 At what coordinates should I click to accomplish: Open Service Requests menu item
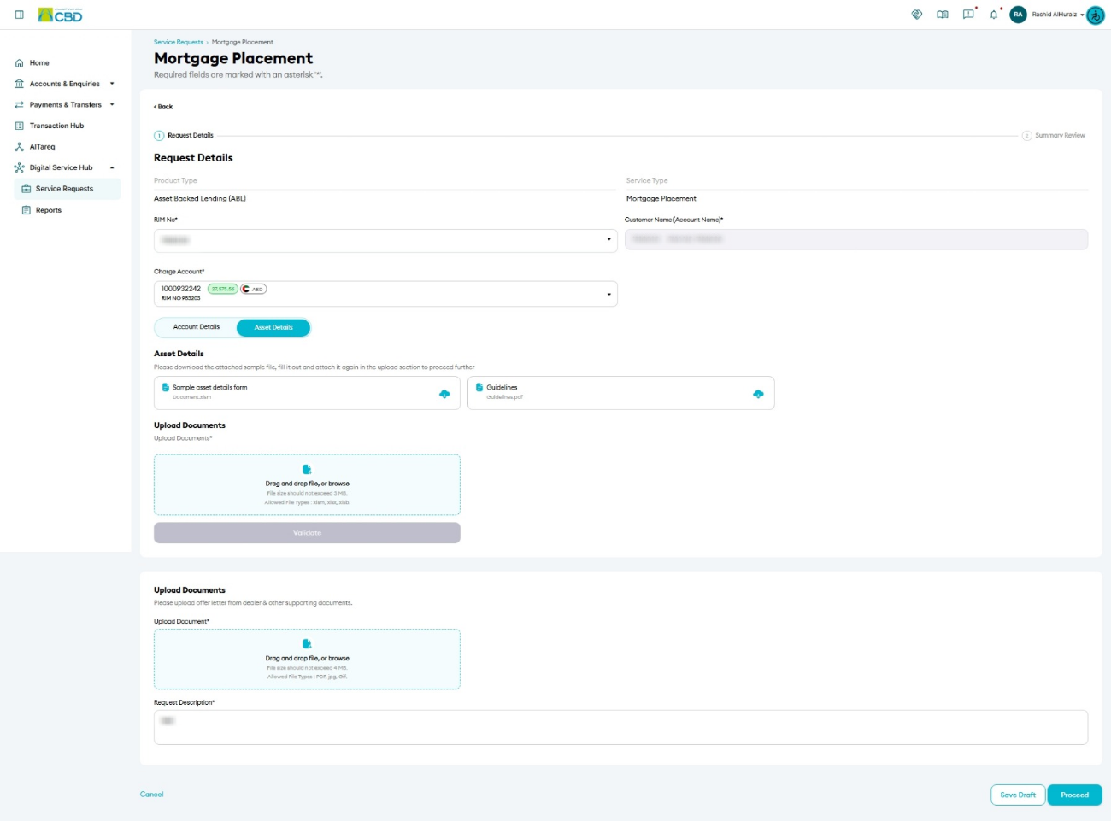click(68, 189)
